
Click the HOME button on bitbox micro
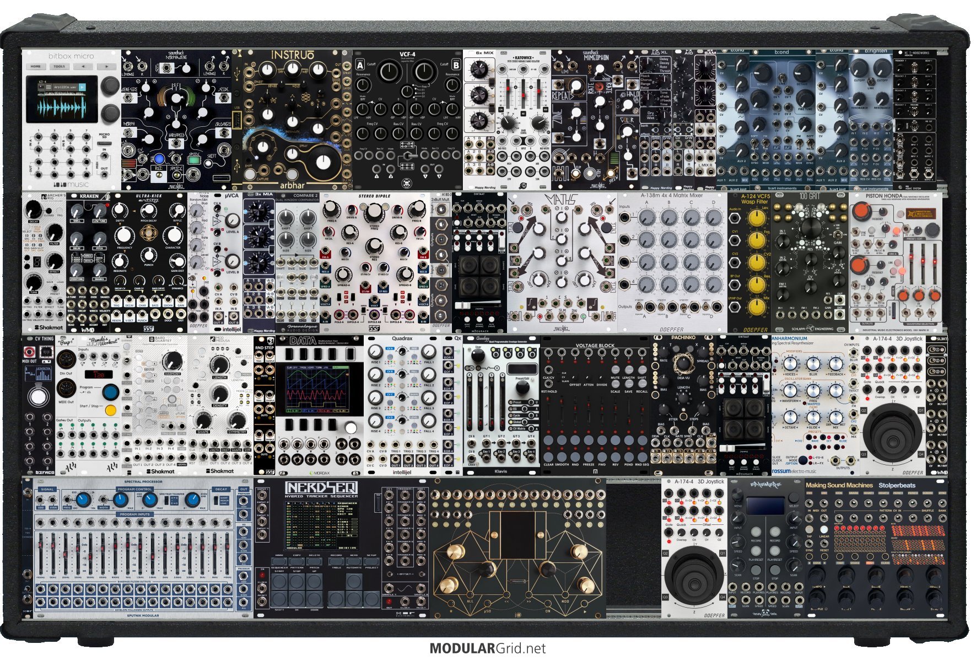(x=36, y=66)
